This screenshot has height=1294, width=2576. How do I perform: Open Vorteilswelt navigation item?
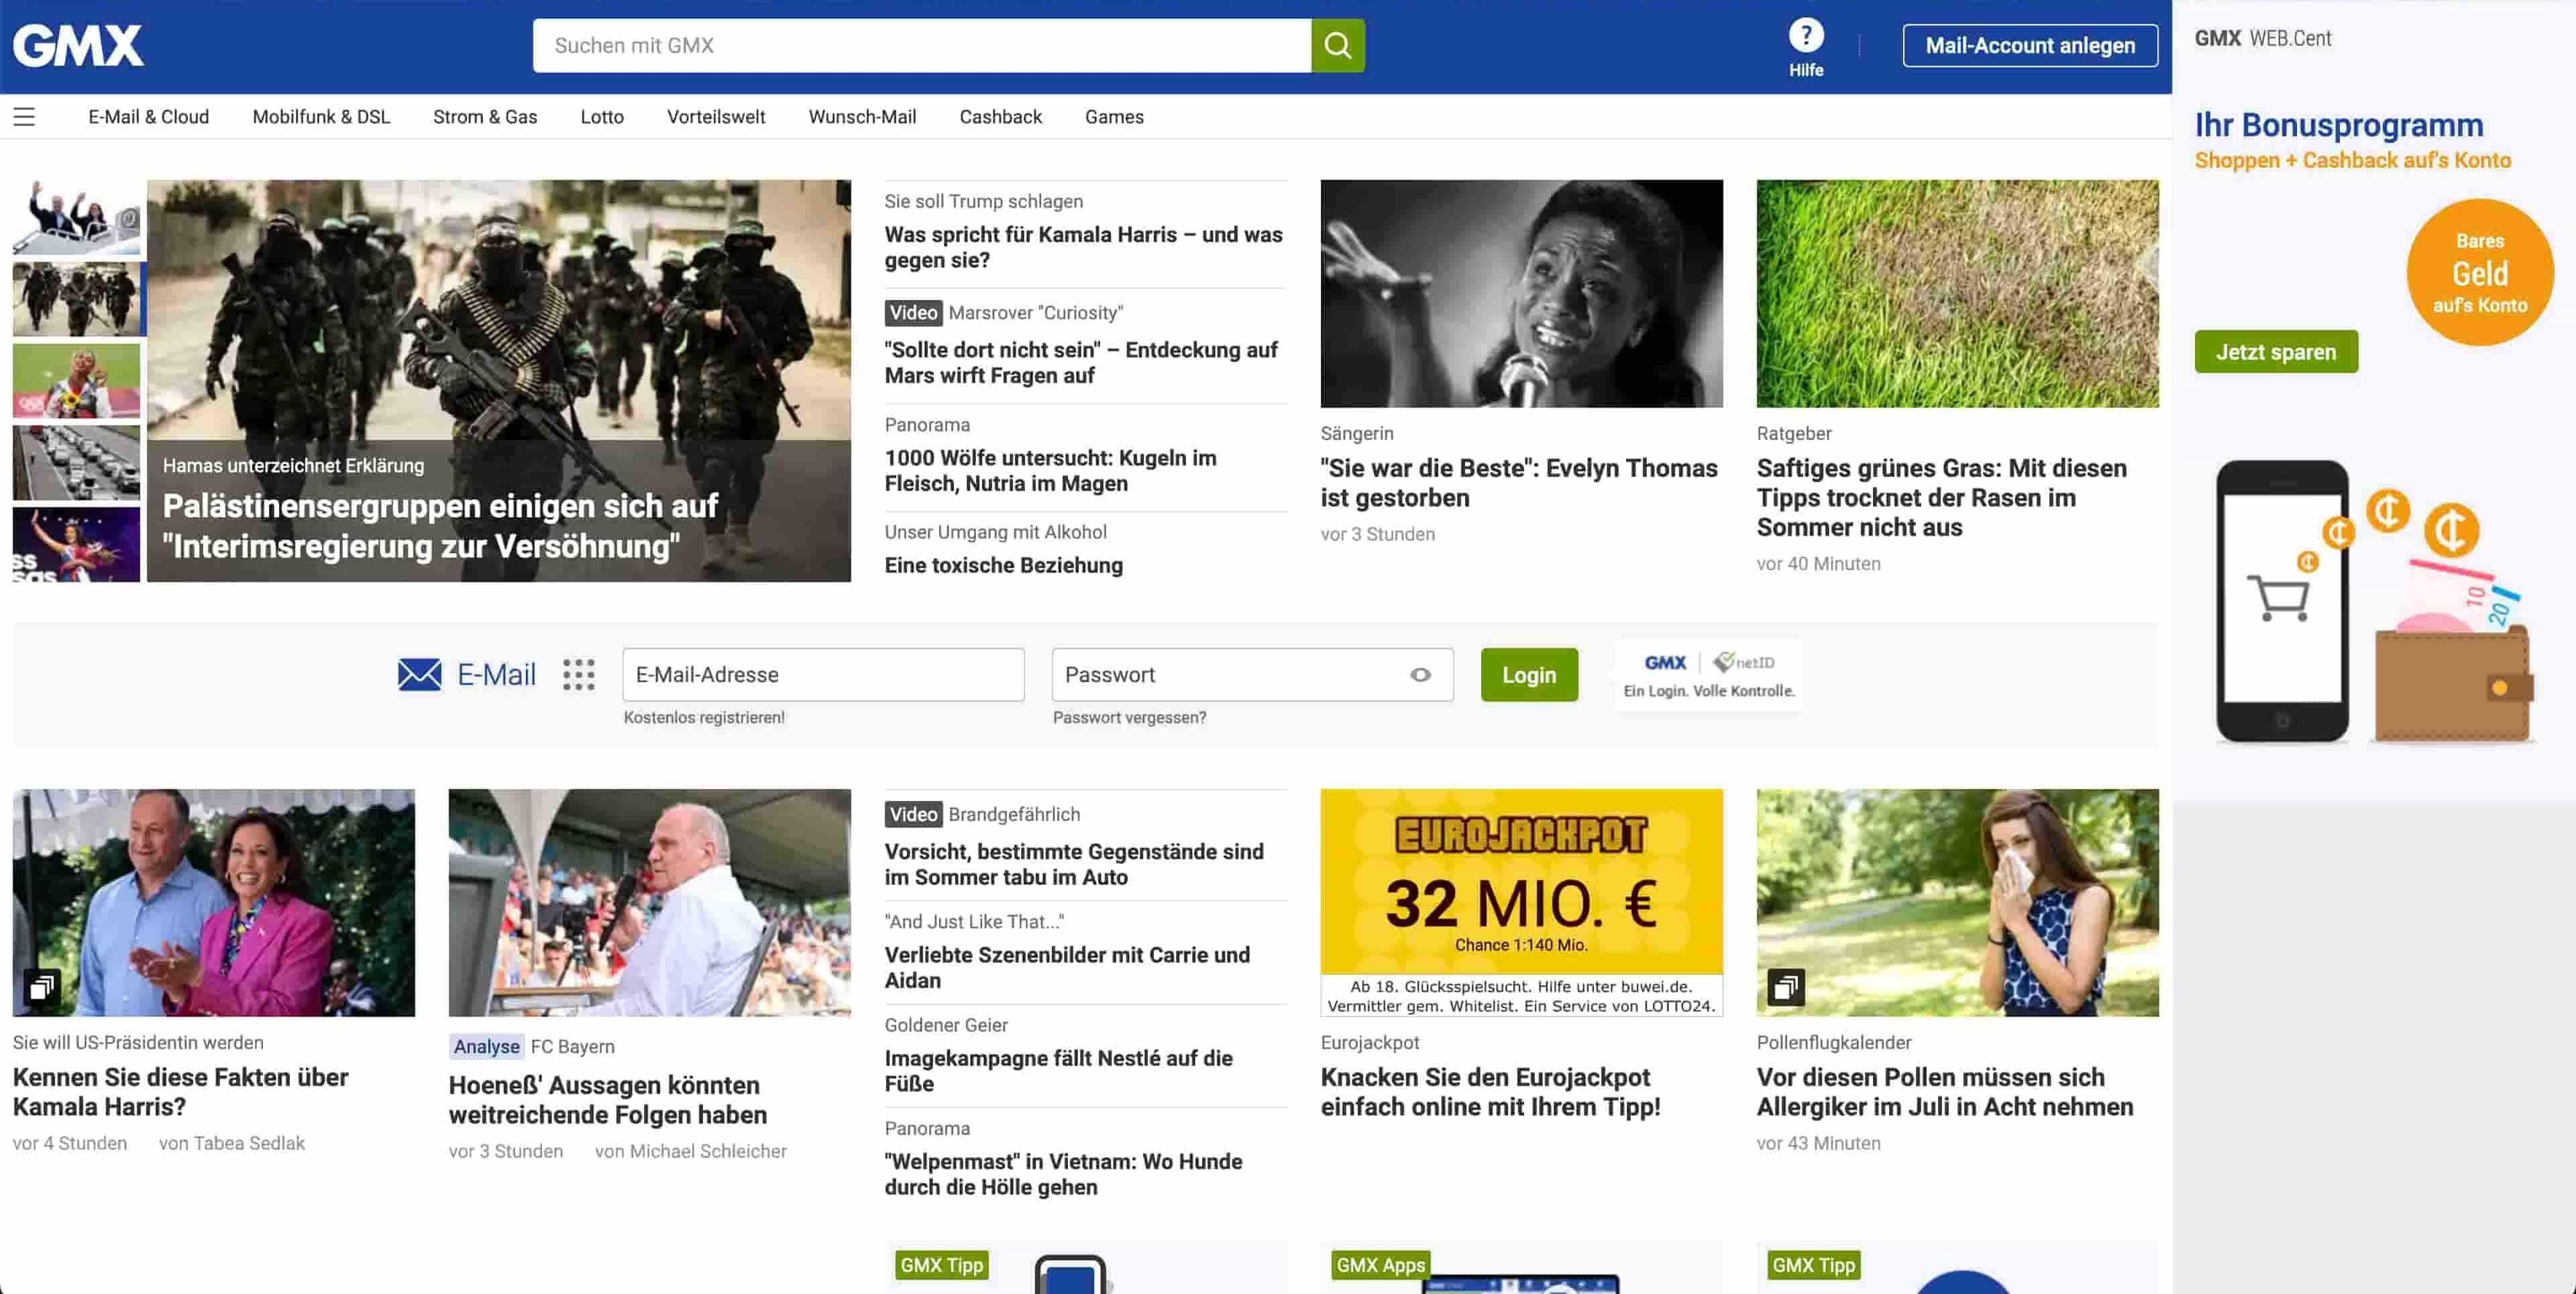pyautogui.click(x=716, y=117)
